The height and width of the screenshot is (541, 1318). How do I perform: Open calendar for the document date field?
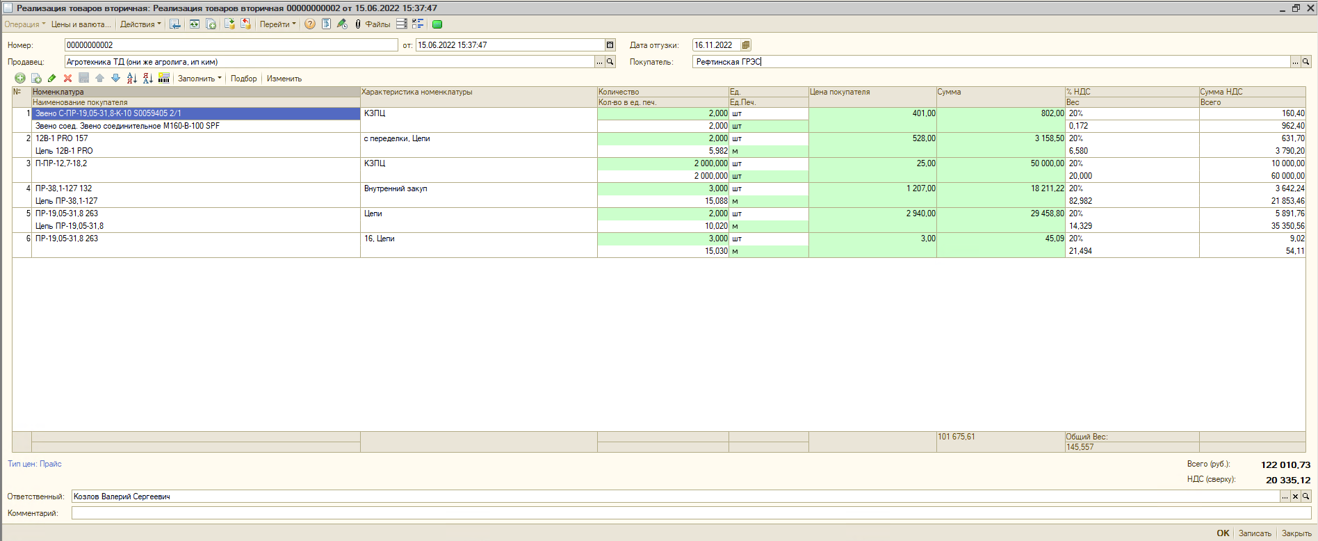[610, 45]
